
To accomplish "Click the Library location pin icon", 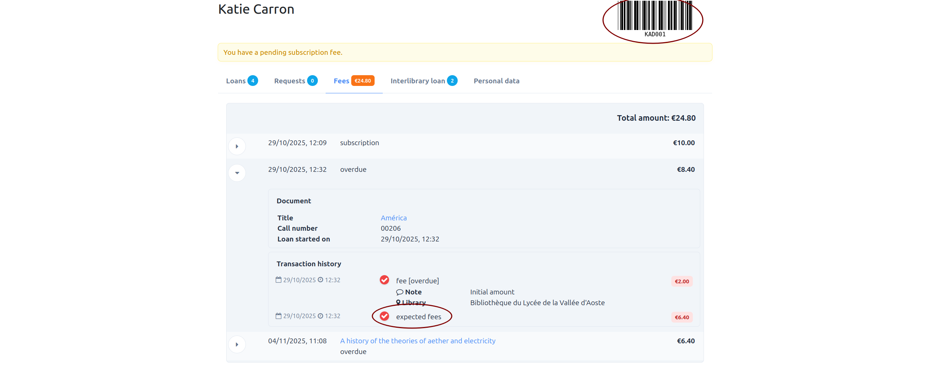I will pyautogui.click(x=399, y=303).
